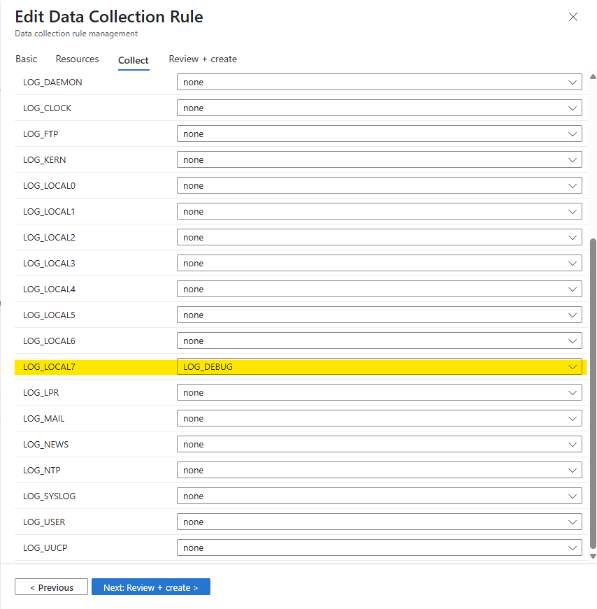Click the chevron icon in LOG_LOCAL7 row
Viewport: 597px width, 609px height.
click(573, 366)
